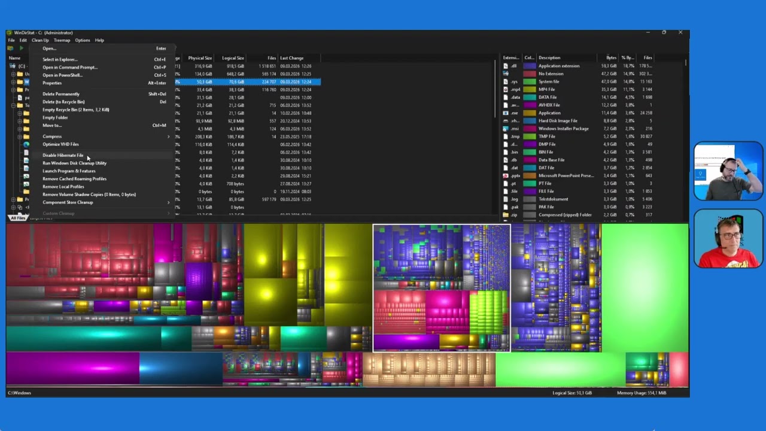Click the Description column header
Viewport: 766px width, 431px height.
tap(566, 58)
